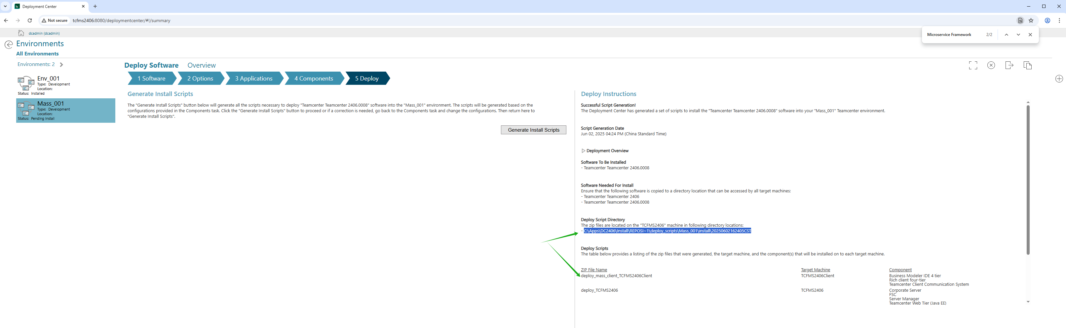Click the Script Generation Date timestamp
The width and height of the screenshot is (1066, 328).
pyautogui.click(x=624, y=134)
